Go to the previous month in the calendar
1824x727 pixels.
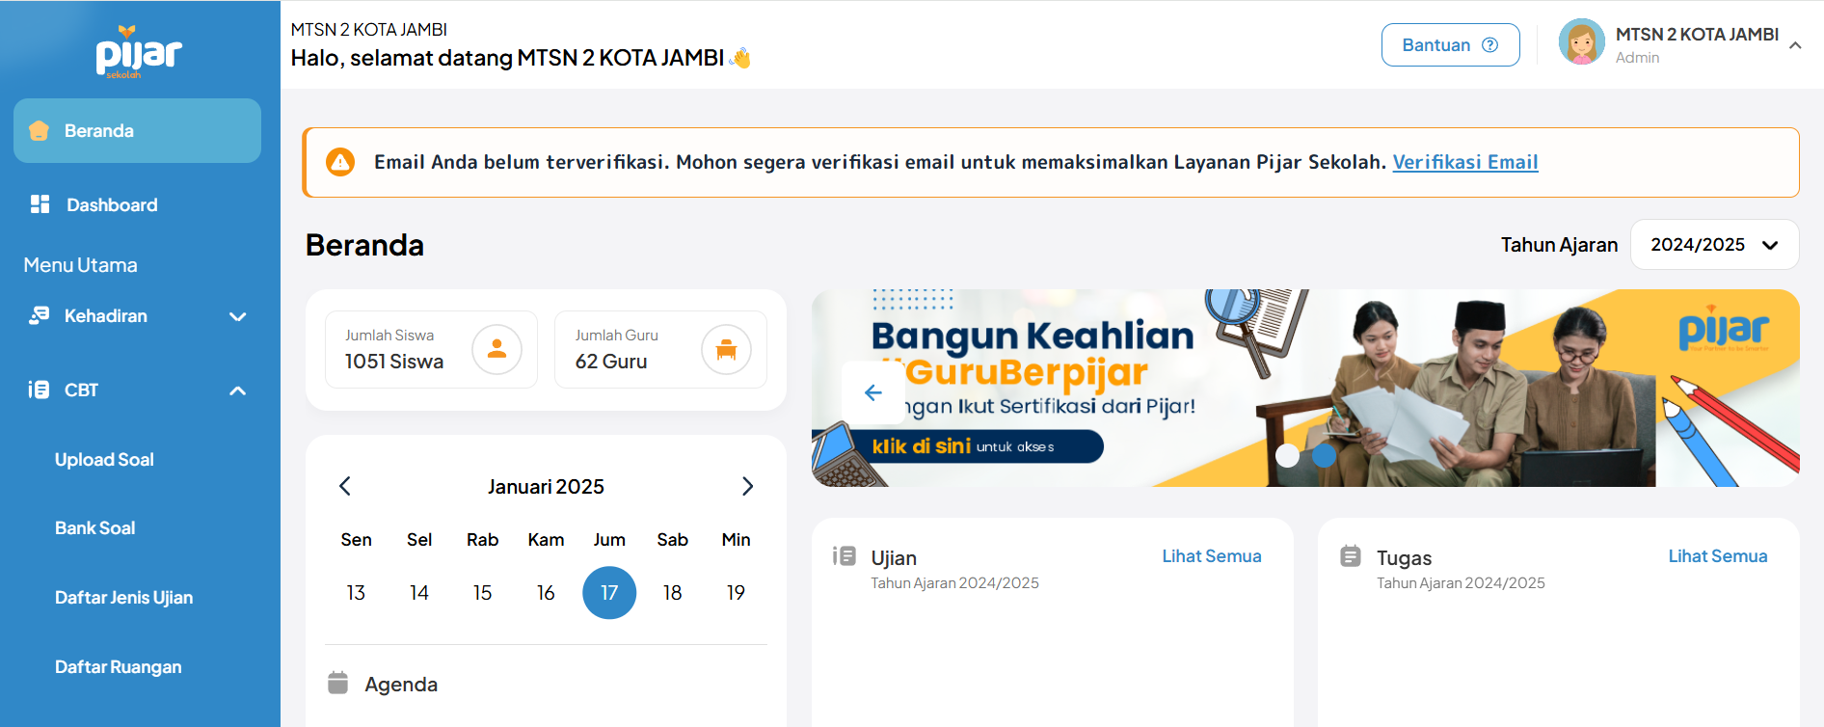[345, 486]
